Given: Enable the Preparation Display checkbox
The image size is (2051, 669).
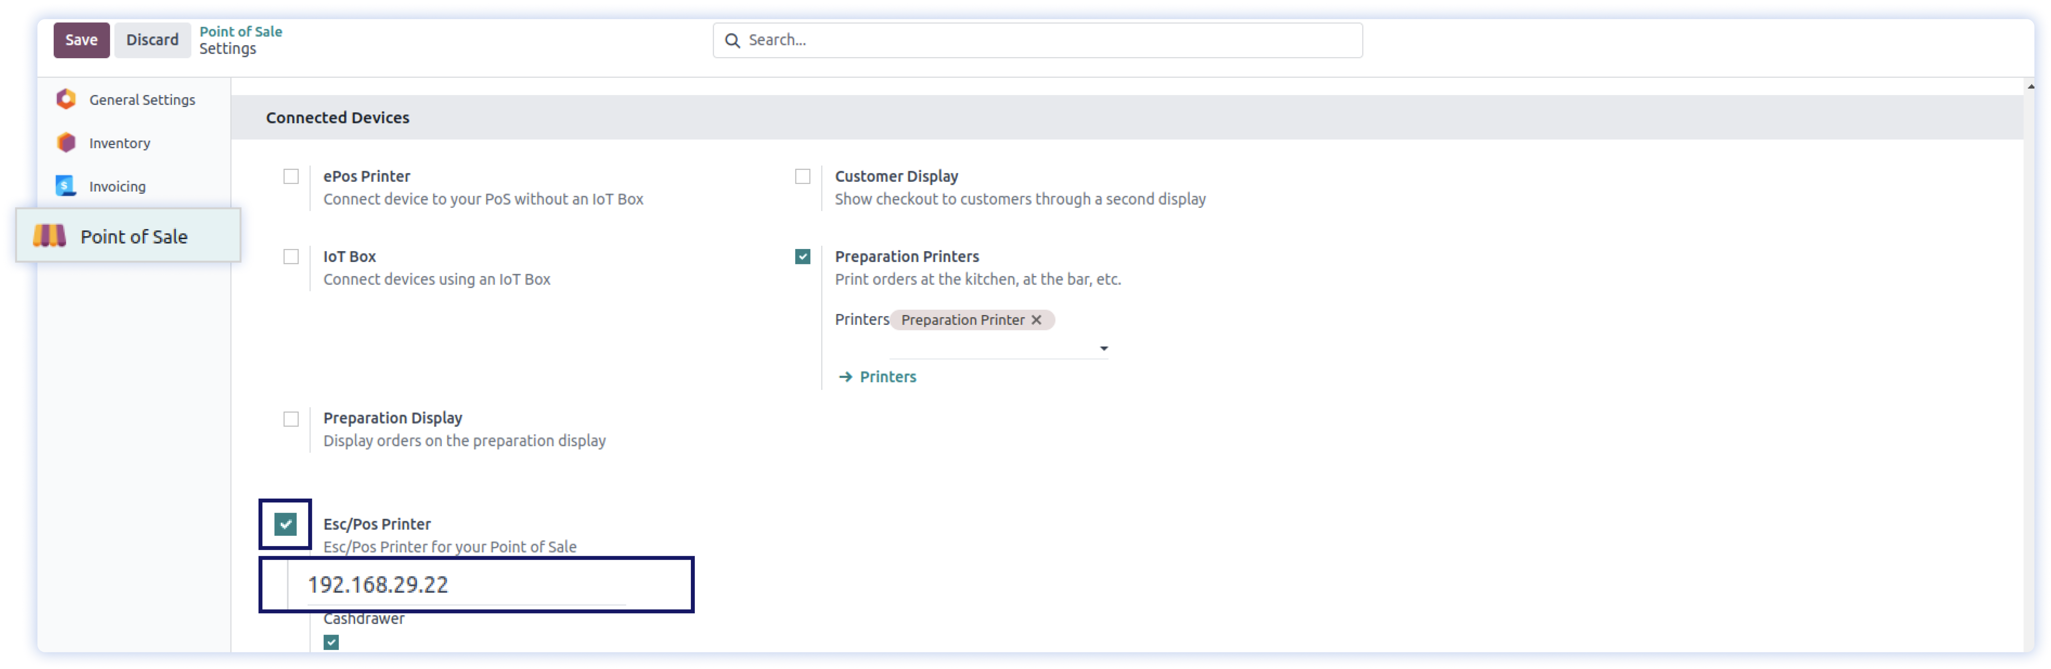Looking at the screenshot, I should (291, 419).
